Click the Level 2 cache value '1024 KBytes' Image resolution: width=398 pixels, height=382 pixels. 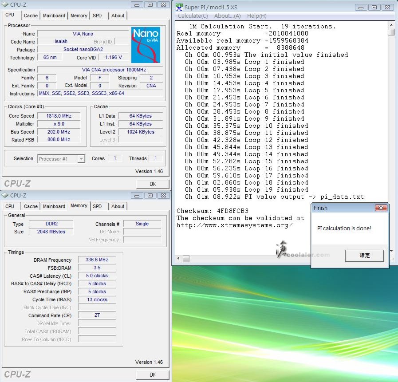tap(141, 132)
